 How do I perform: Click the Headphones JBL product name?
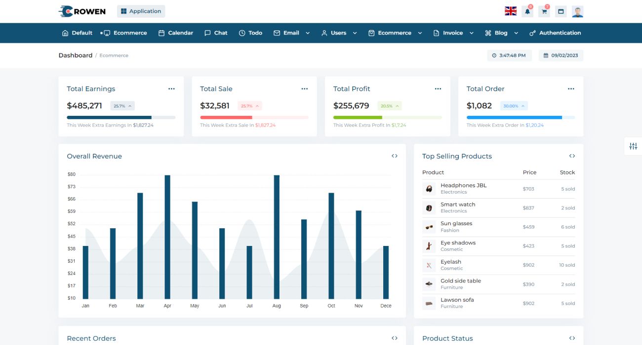coord(464,185)
